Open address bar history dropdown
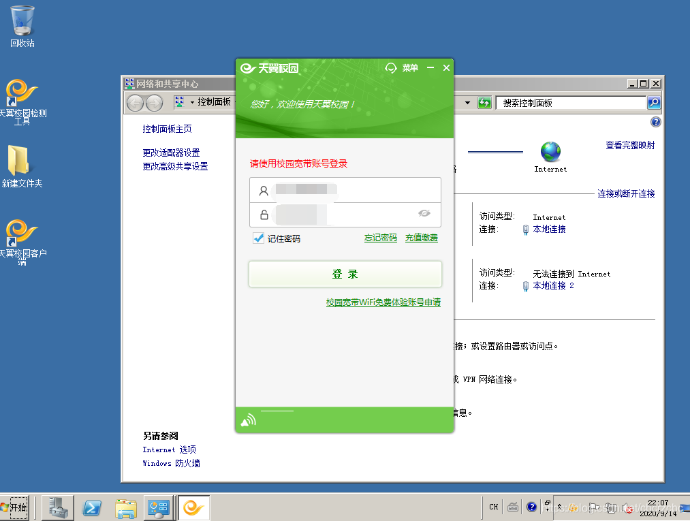 point(467,103)
